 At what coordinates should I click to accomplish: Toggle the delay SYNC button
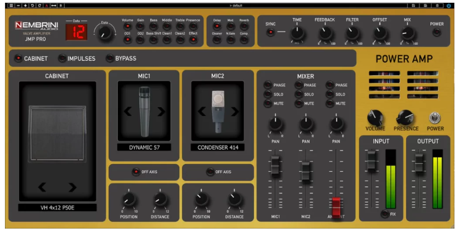point(270,32)
